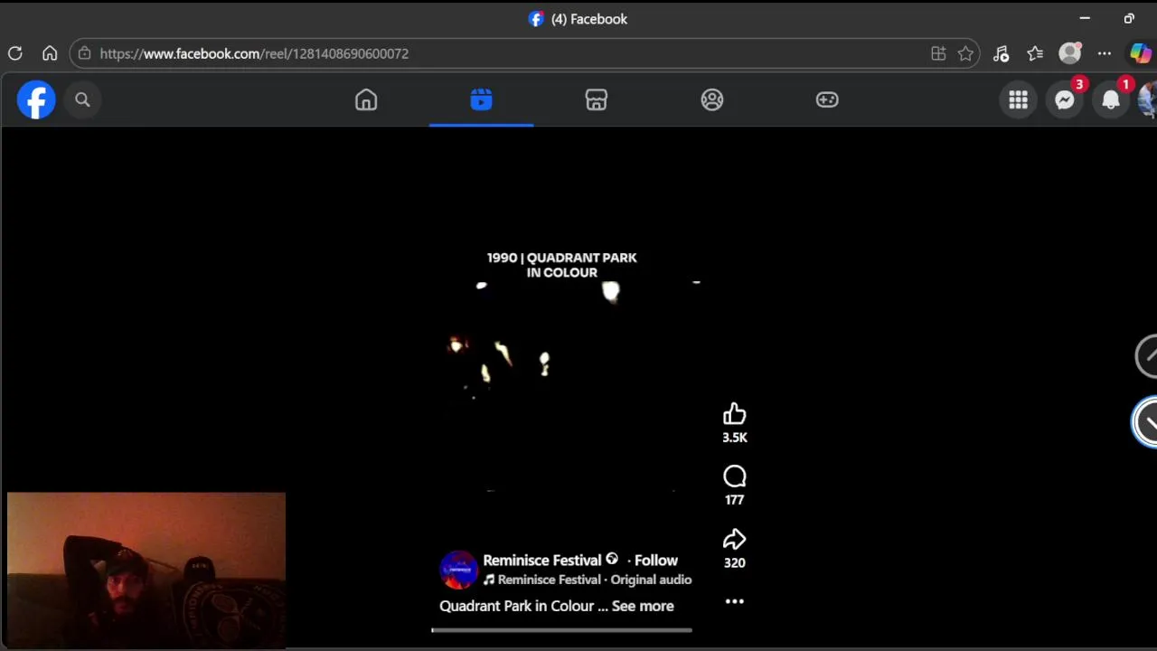1157x651 pixels.
Task: Click the Facebook account avatar
Action: tap(1149, 100)
